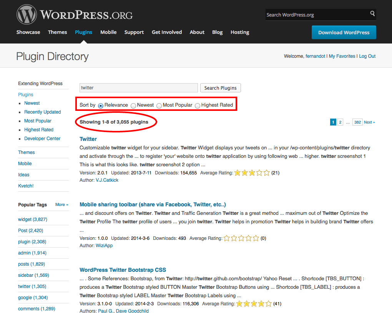Image resolution: width=392 pixels, height=313 pixels.
Task: Open author V.J.Catkick link
Action: click(107, 180)
